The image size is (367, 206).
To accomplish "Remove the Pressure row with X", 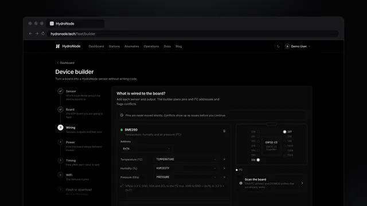I will point(224,177).
